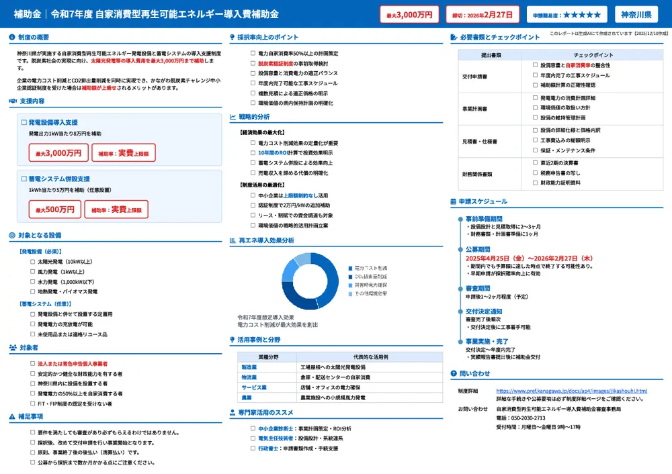Select the 製造業 row in the table

[249, 368]
